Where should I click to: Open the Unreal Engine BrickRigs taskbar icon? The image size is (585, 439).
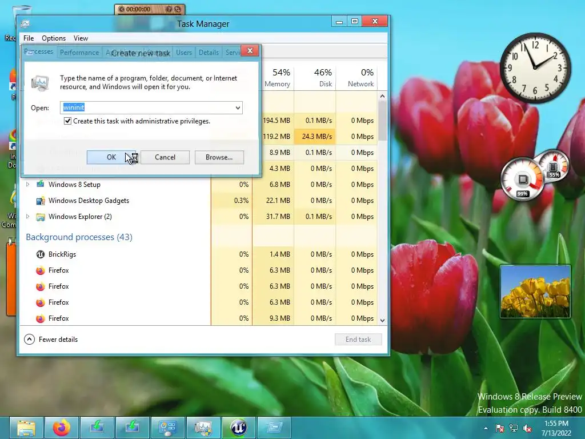(x=239, y=428)
